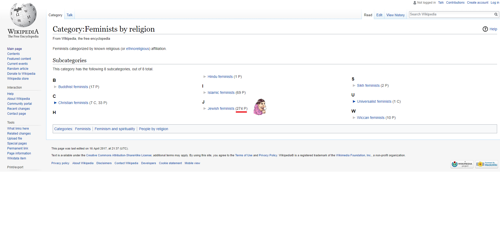The height and width of the screenshot is (225, 500).
Task: Open the Cookie statement link
Action: (170, 163)
